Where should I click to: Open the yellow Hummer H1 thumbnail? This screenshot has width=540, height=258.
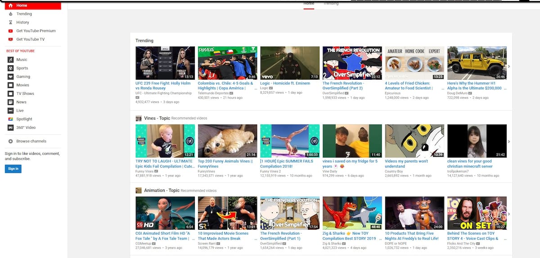pos(477,63)
